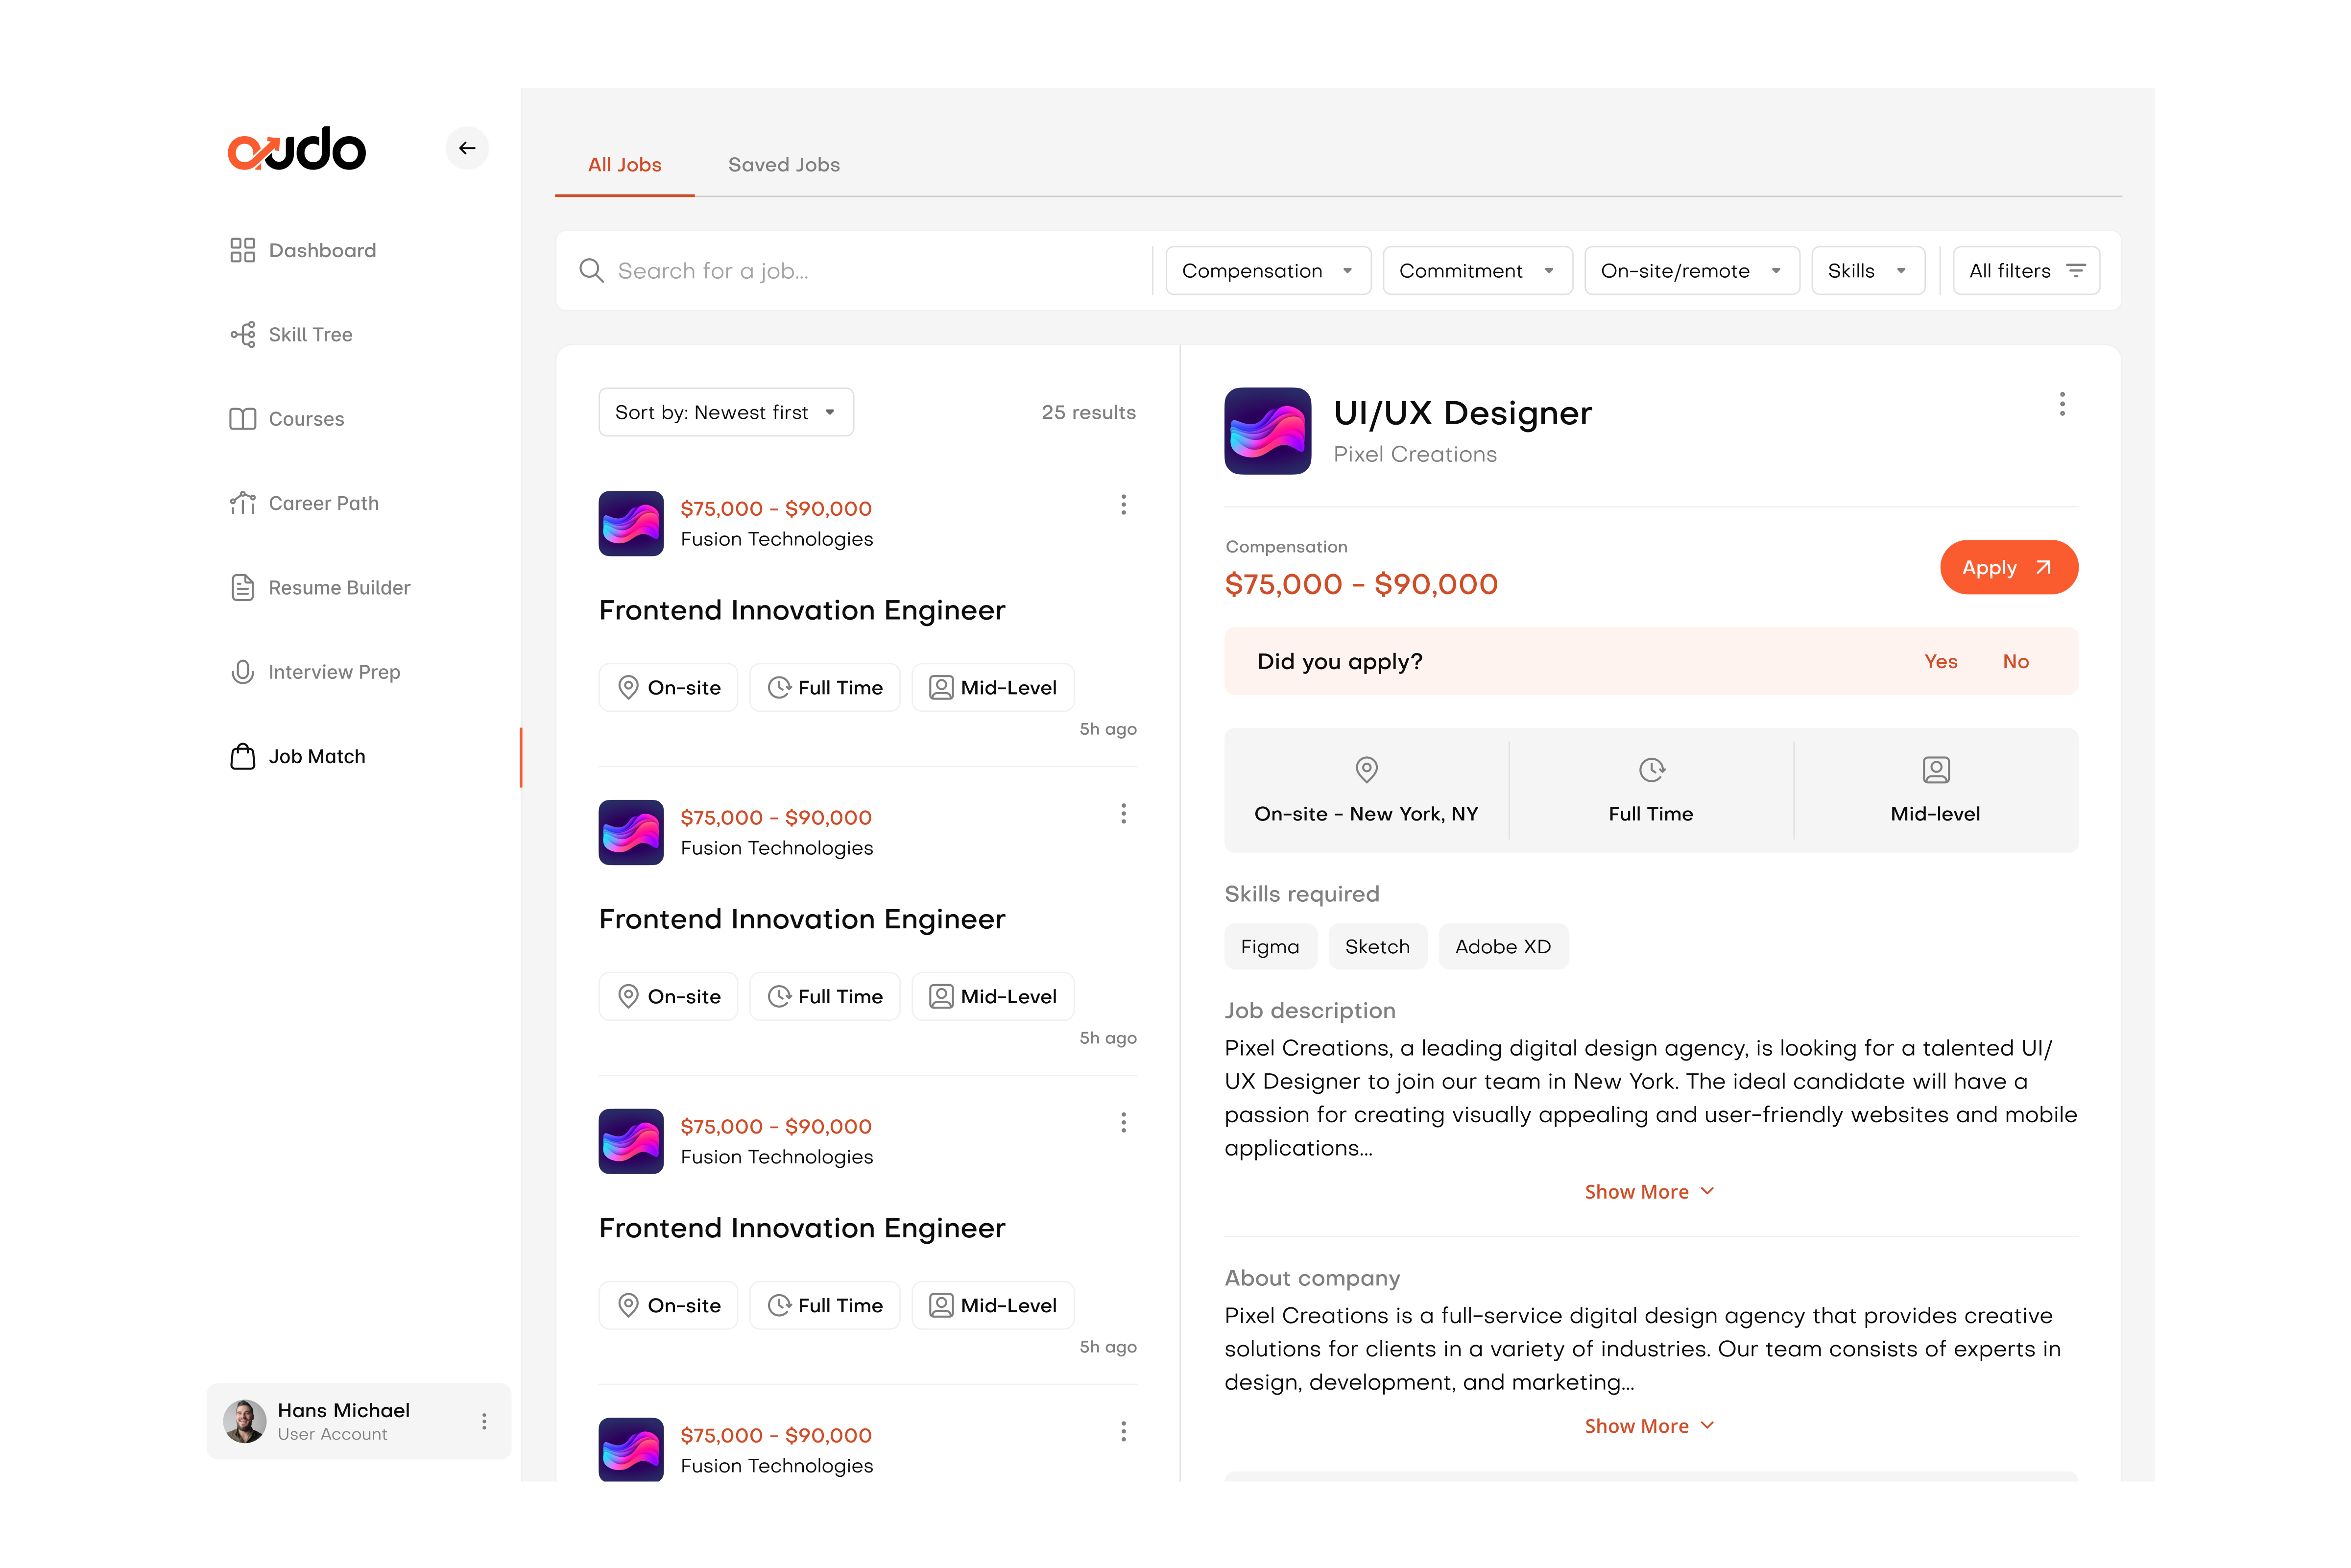This screenshot has width=2351, height=1568.
Task: Click three-dot menu on first job card
Action: click(1123, 505)
